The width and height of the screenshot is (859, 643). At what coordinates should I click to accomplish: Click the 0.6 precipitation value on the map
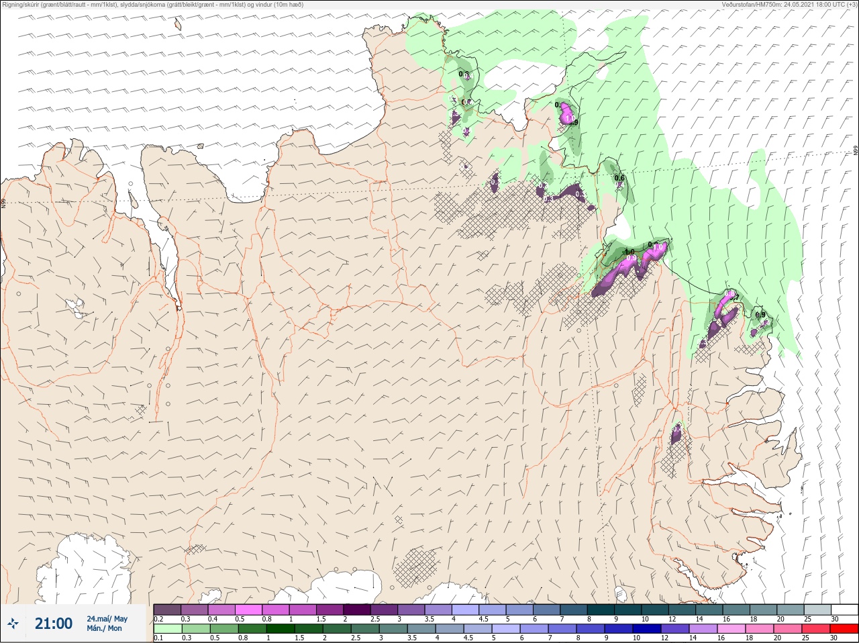tap(619, 178)
